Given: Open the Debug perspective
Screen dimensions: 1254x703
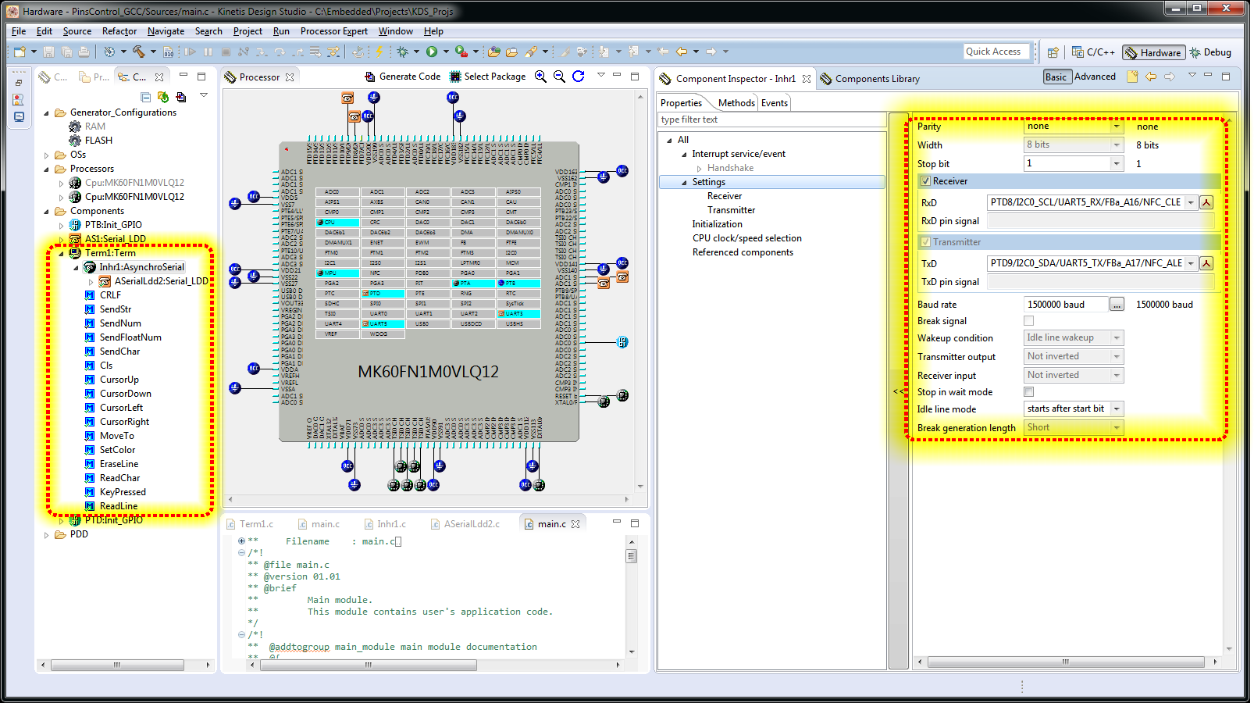Looking at the screenshot, I should click(x=1211, y=52).
